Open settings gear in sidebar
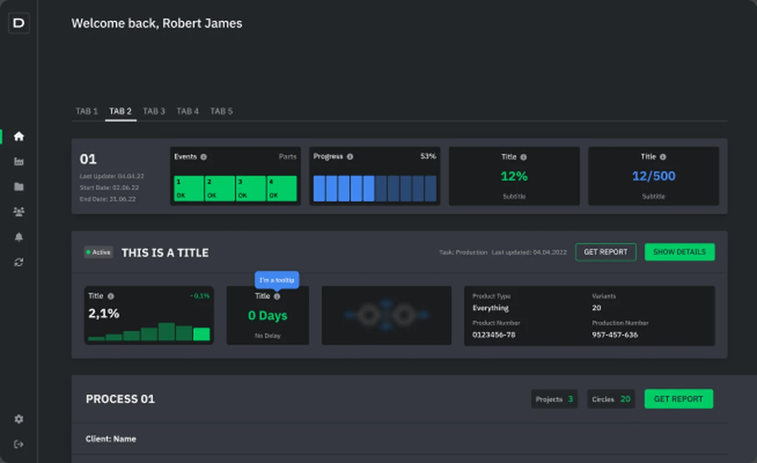Screen dimensions: 757x463 coord(19,419)
